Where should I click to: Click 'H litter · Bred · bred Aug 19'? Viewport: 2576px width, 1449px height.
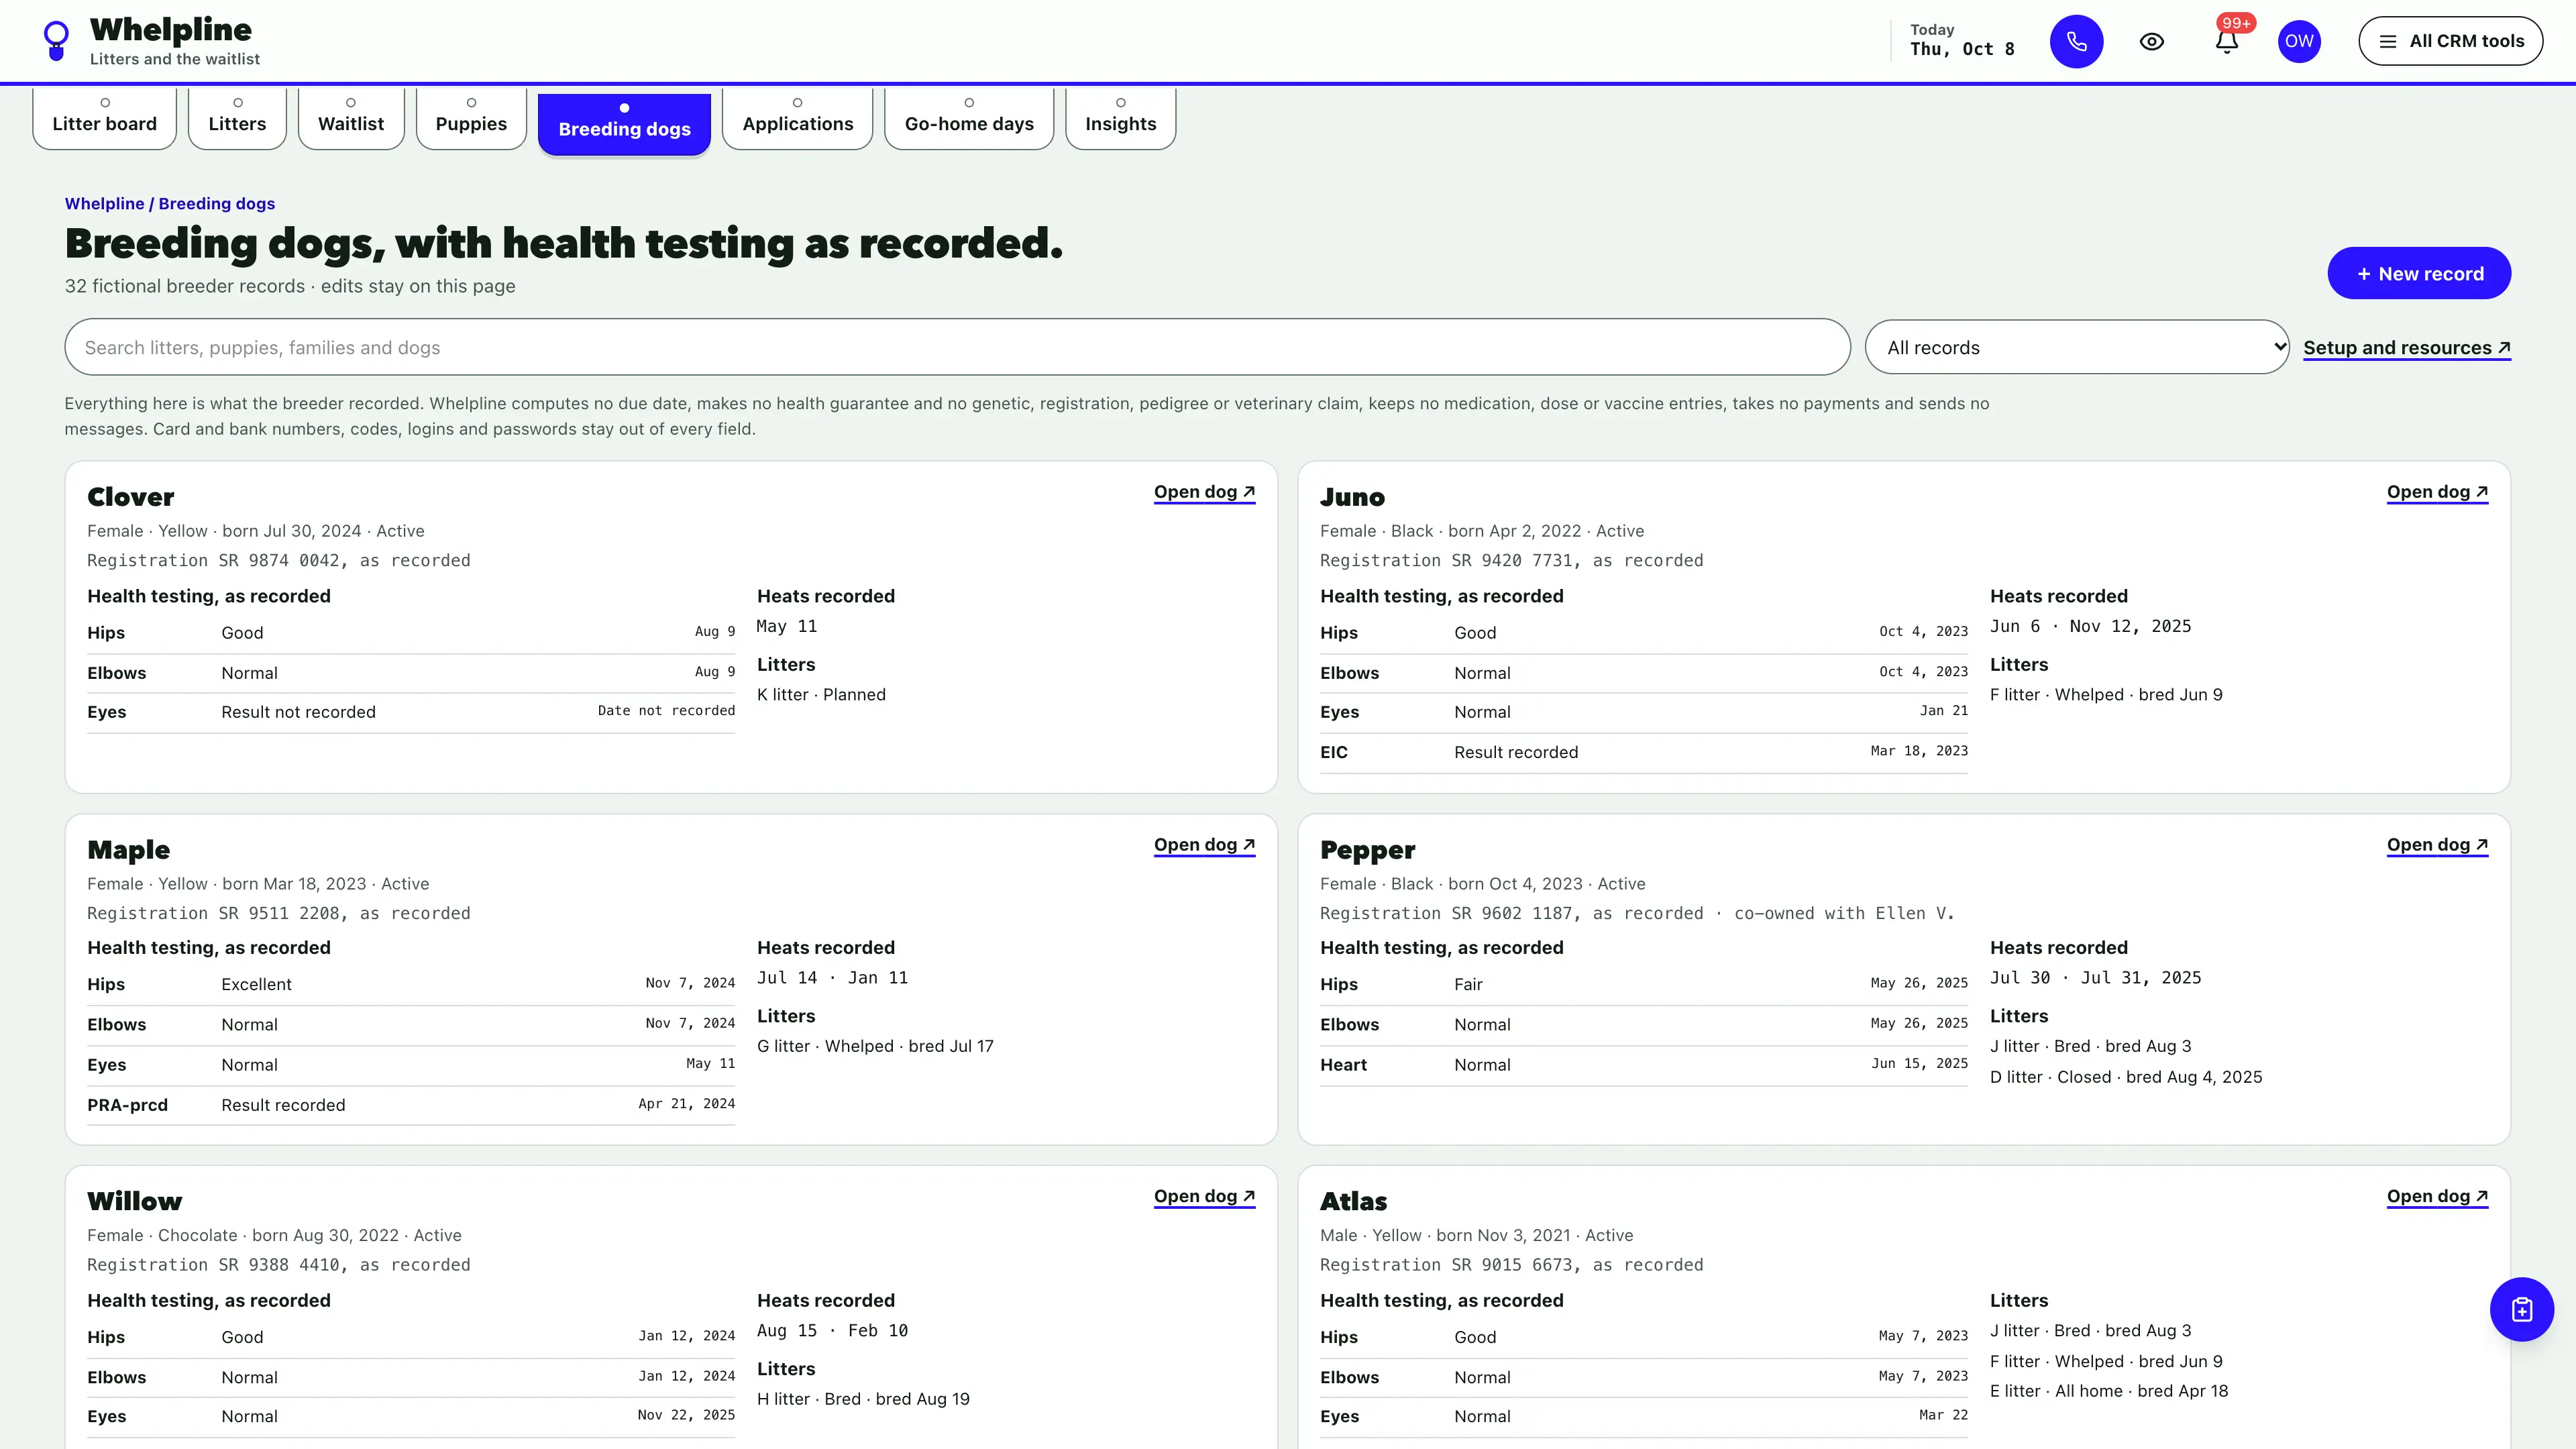click(x=863, y=1399)
